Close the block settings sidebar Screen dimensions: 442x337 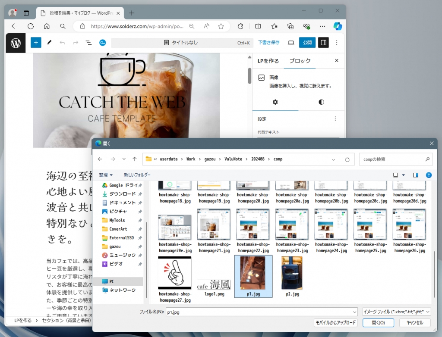tap(337, 60)
